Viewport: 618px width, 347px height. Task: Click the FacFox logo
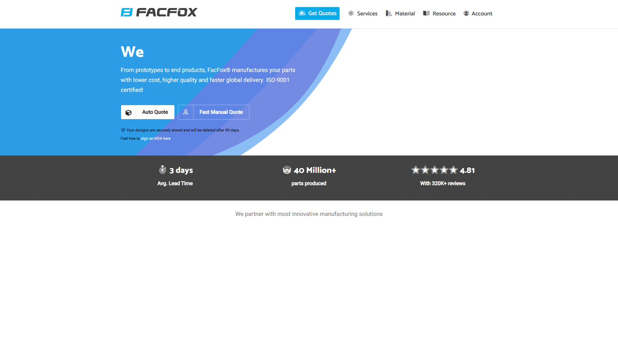coord(159,12)
